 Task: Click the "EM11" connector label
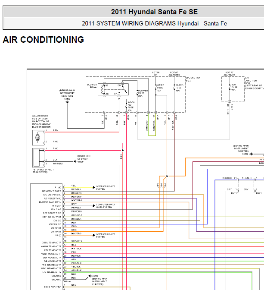[x=234, y=193]
